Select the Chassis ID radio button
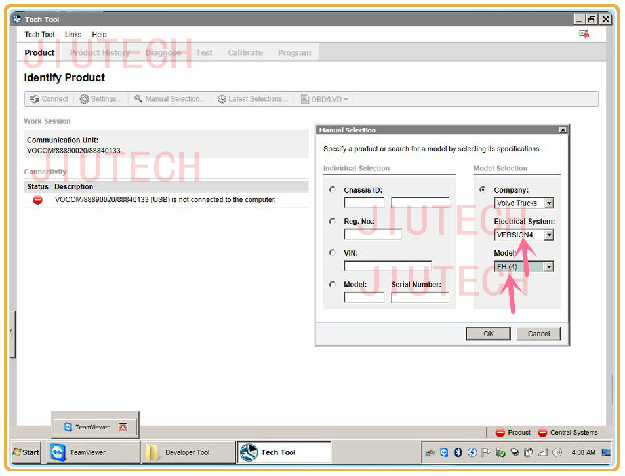Screen dimensions: 625x476 click(x=333, y=190)
